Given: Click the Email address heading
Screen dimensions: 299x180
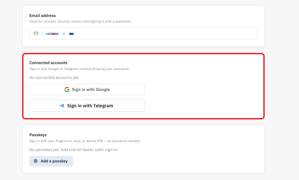Looking at the screenshot, I should (43, 16).
